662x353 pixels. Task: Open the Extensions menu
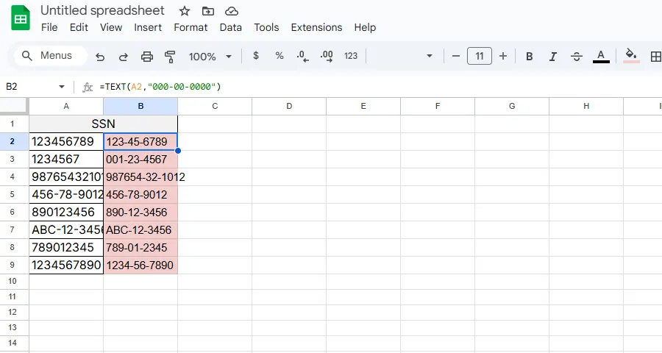[316, 27]
